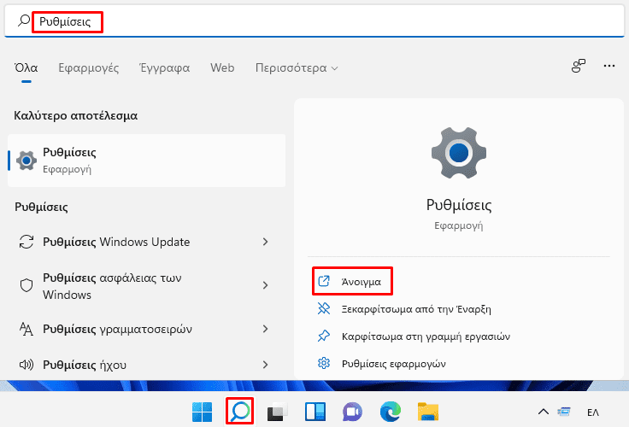This screenshot has width=629, height=427.
Task: Show hidden tray icons chevron
Action: 544,412
